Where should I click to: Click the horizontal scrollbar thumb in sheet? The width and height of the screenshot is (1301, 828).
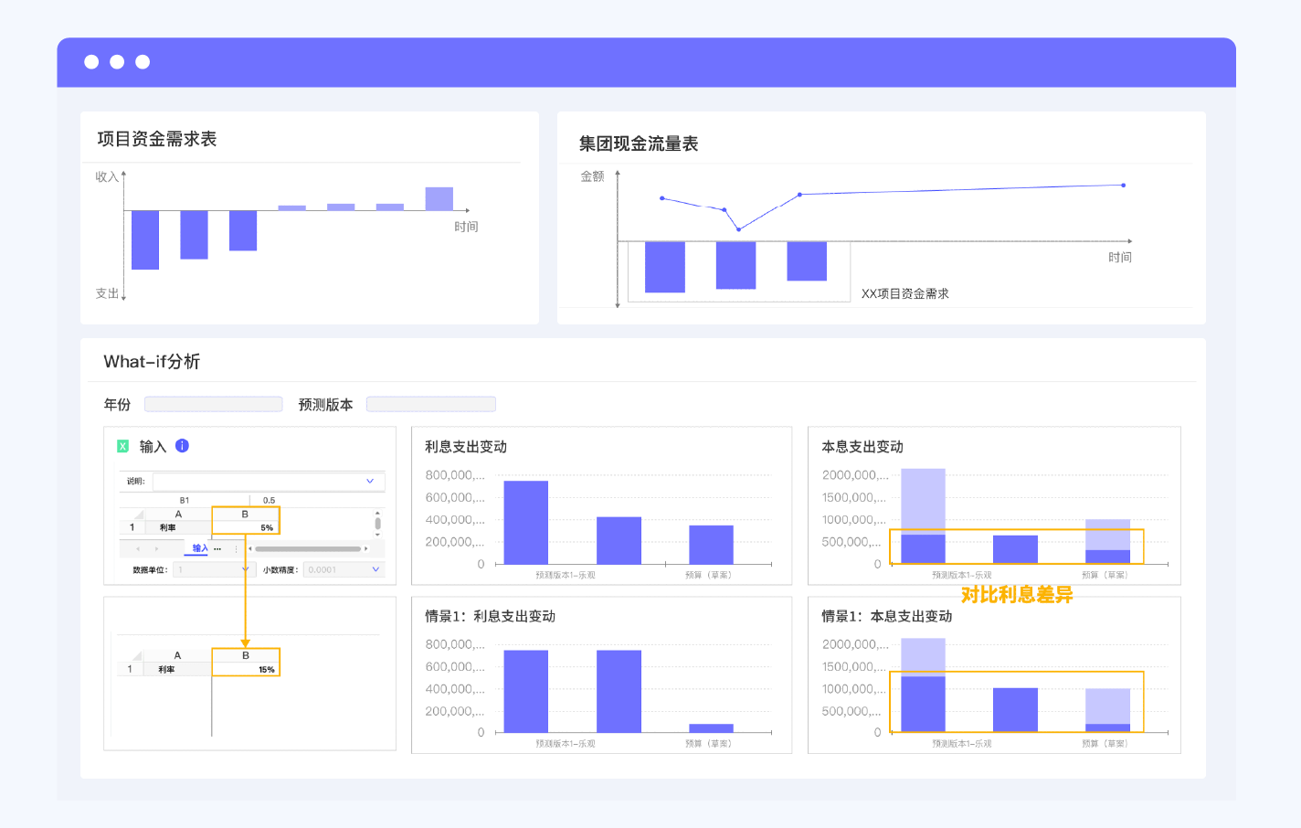pyautogui.click(x=308, y=548)
